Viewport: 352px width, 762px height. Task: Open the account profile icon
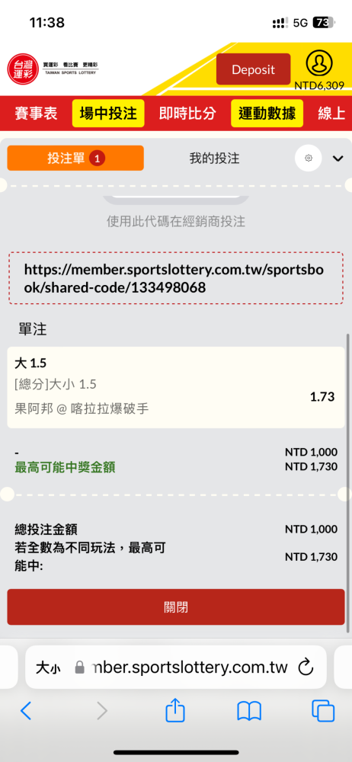319,63
